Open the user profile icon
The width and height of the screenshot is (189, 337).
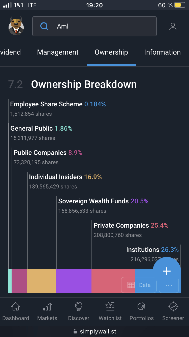click(x=173, y=26)
